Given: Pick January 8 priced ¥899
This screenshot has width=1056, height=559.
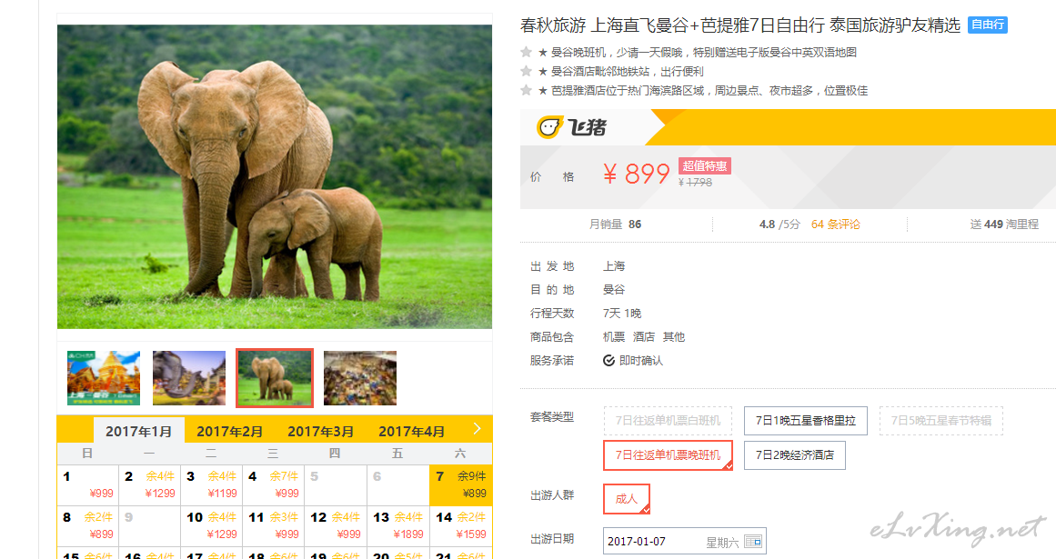Looking at the screenshot, I should point(87,526).
